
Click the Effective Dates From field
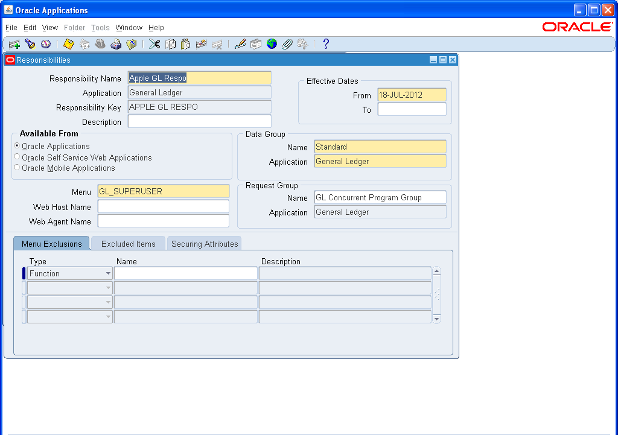(x=412, y=95)
